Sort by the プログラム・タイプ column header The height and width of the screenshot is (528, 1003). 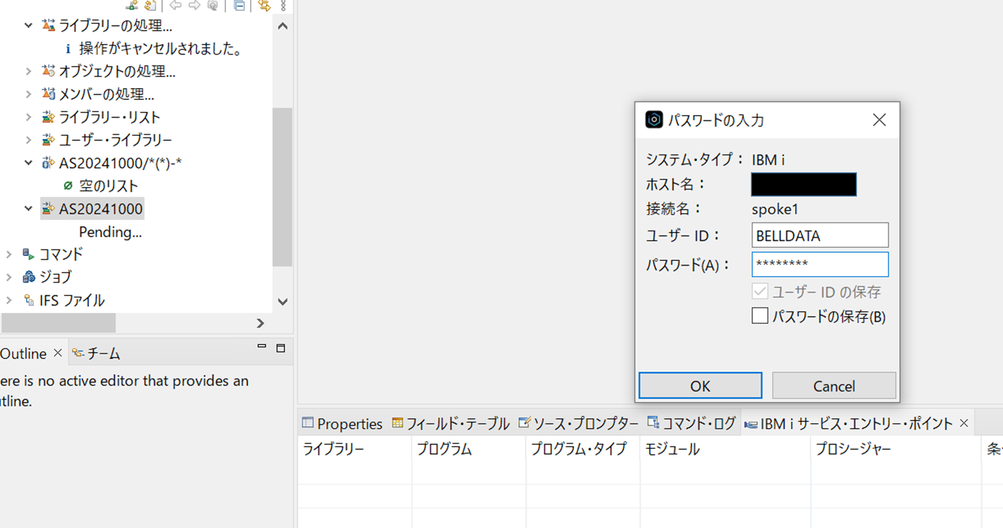583,449
